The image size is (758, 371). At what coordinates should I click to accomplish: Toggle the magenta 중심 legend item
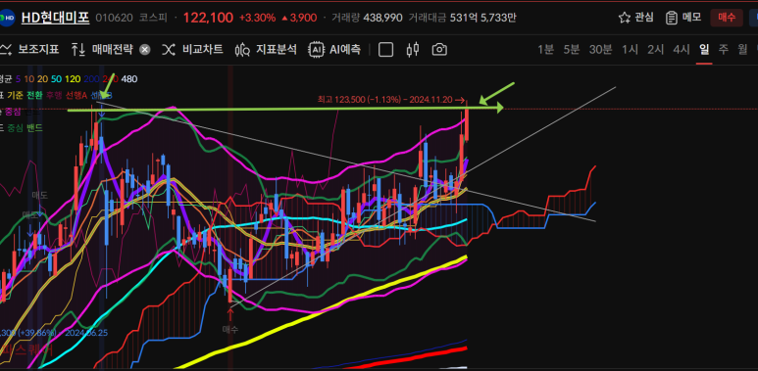point(14,112)
